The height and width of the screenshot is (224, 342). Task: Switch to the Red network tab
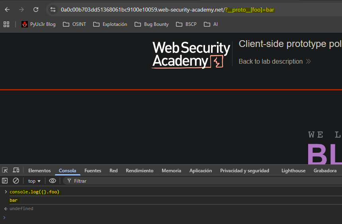113,171
